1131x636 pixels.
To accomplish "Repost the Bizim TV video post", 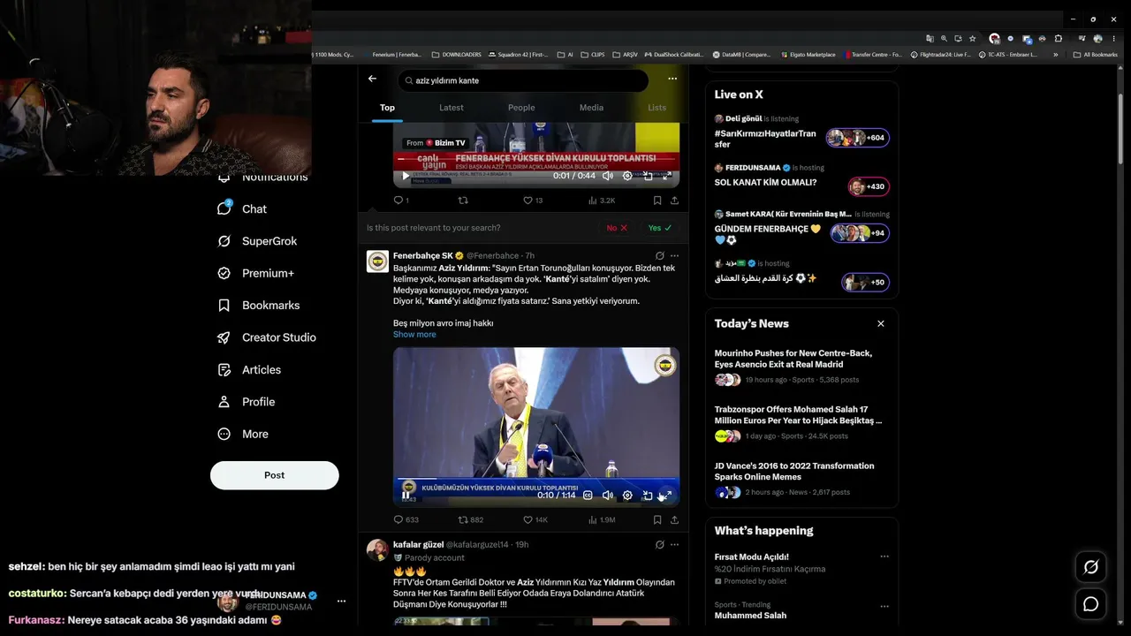I will coord(462,201).
